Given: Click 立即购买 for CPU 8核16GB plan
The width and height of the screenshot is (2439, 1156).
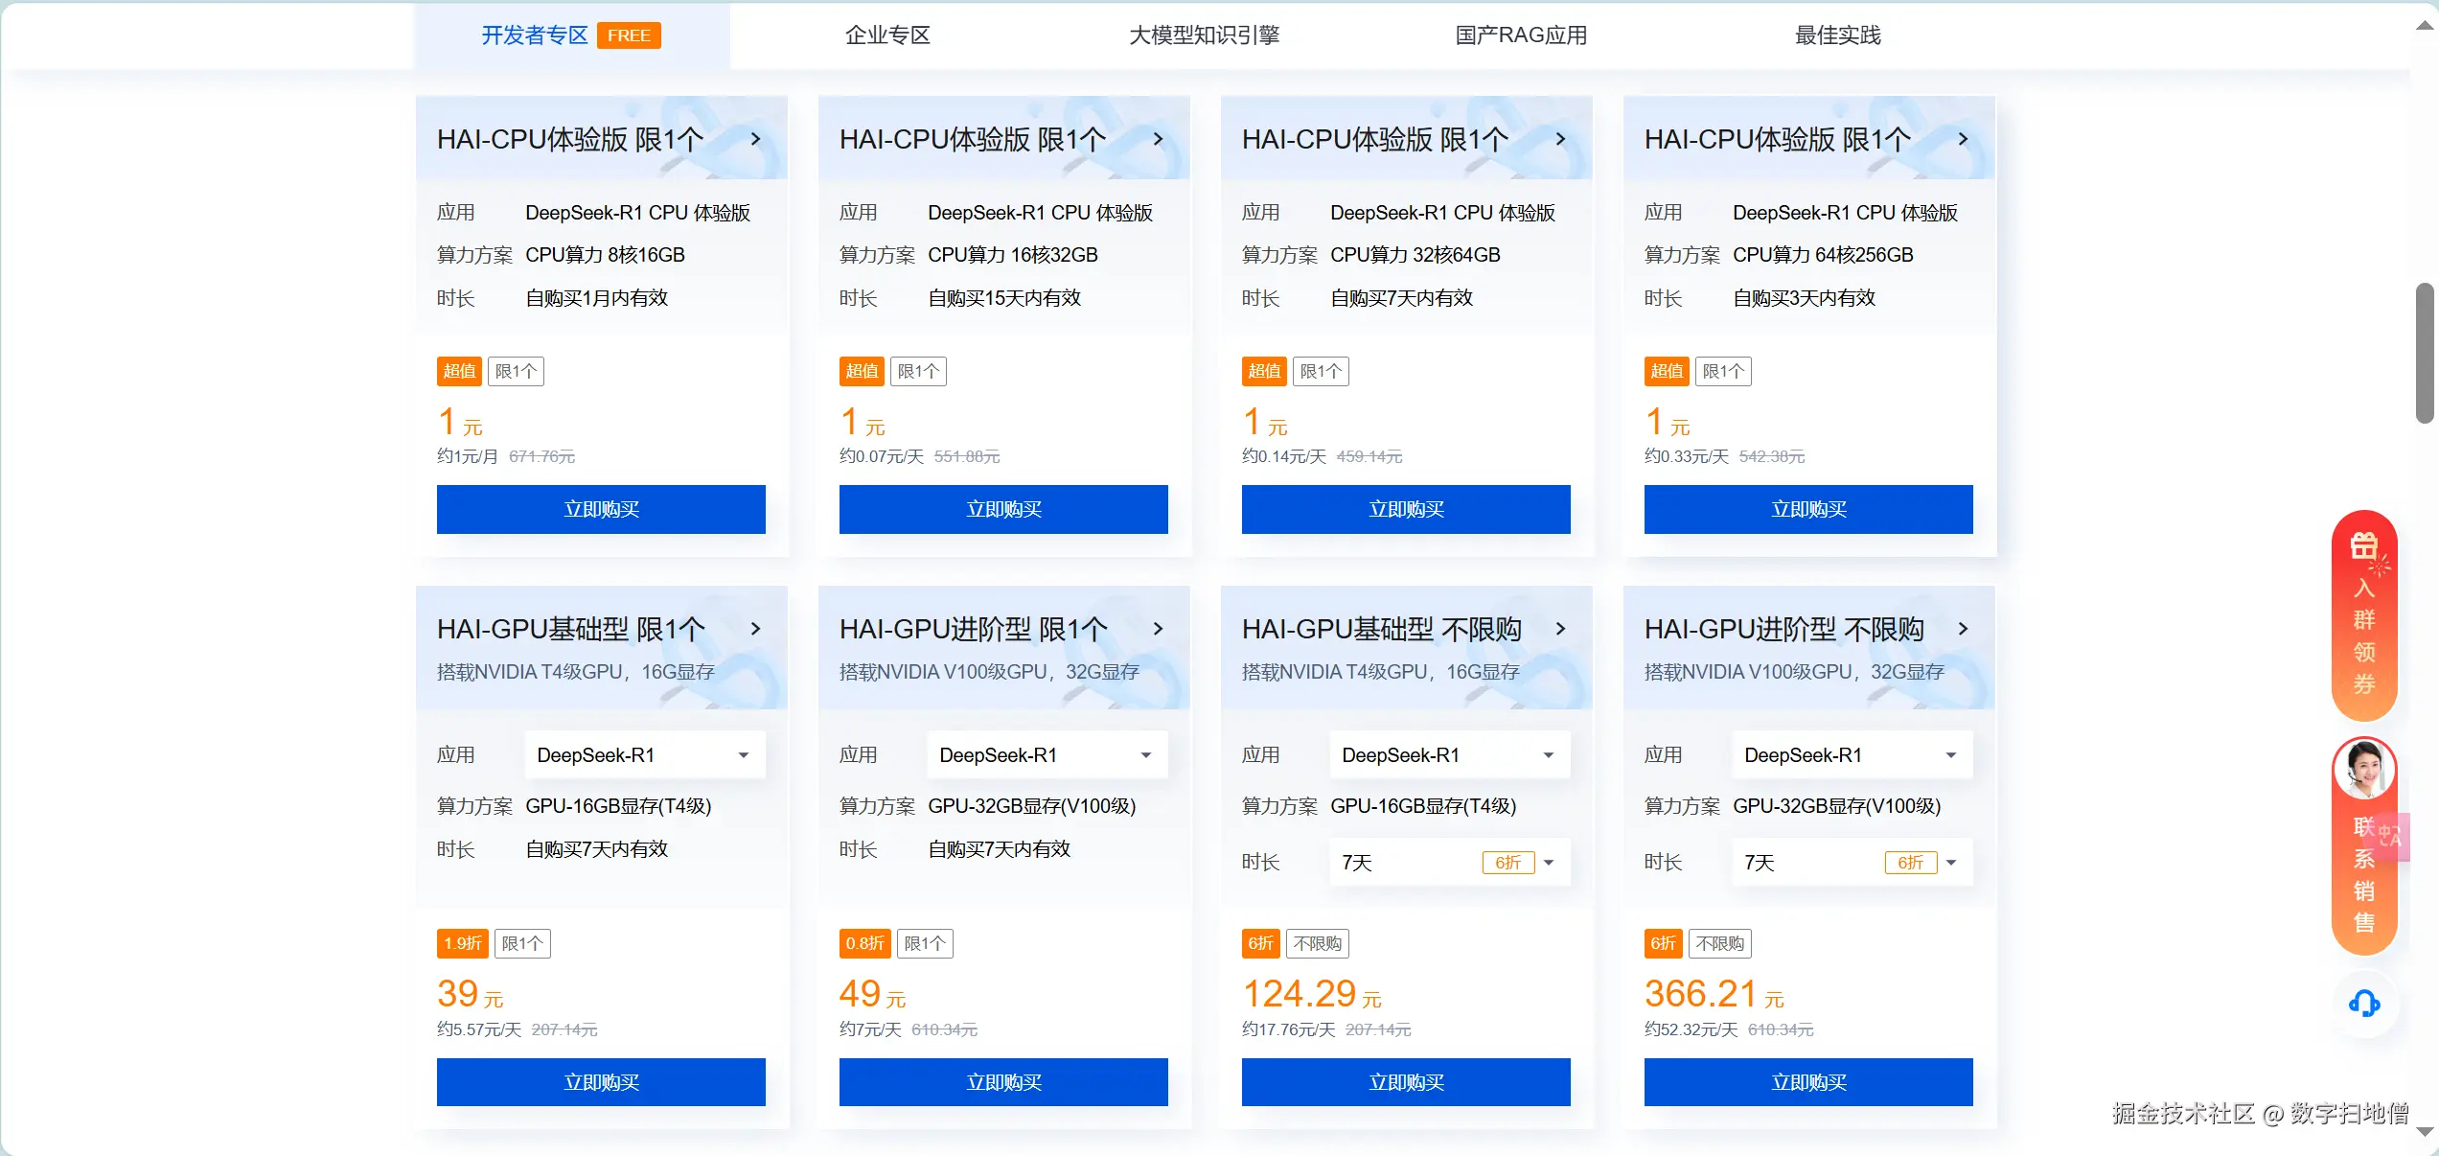Looking at the screenshot, I should pos(601,509).
